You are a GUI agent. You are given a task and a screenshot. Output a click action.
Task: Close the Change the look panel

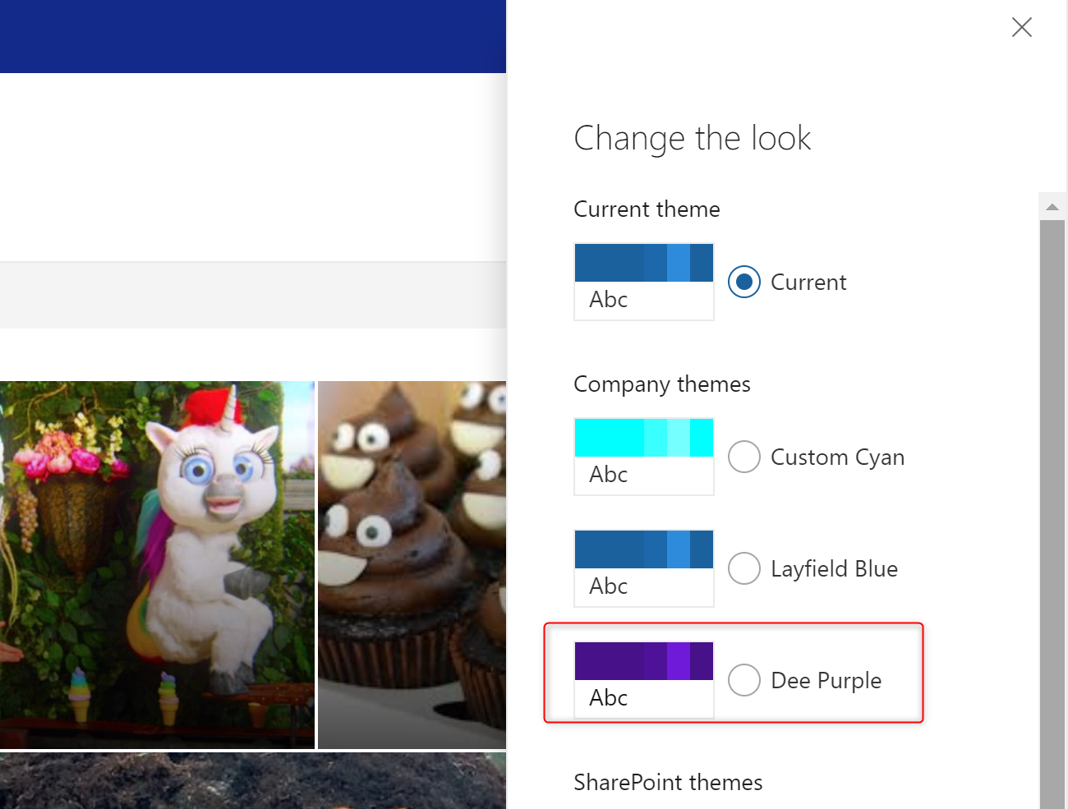[1022, 27]
